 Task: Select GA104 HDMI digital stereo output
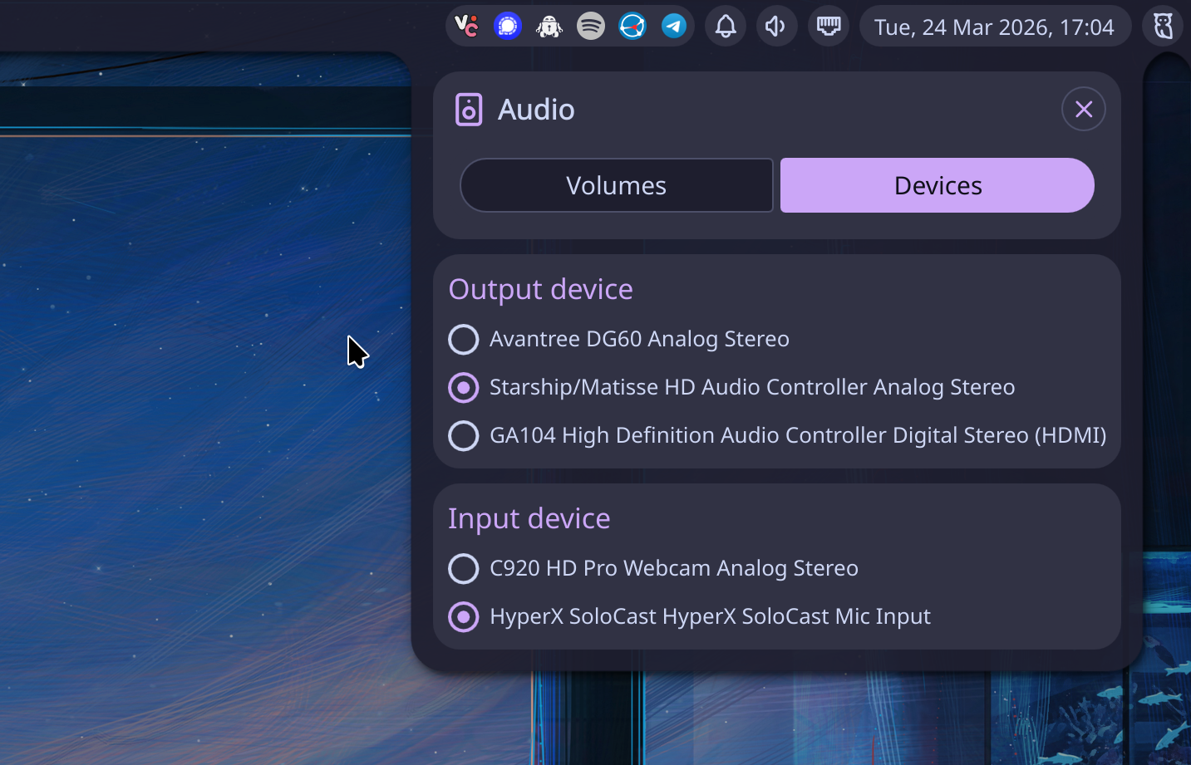click(x=464, y=435)
